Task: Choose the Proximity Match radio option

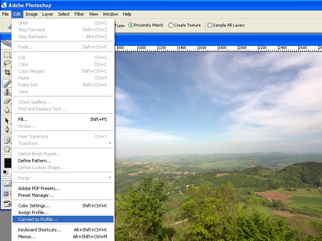Action: point(131,25)
